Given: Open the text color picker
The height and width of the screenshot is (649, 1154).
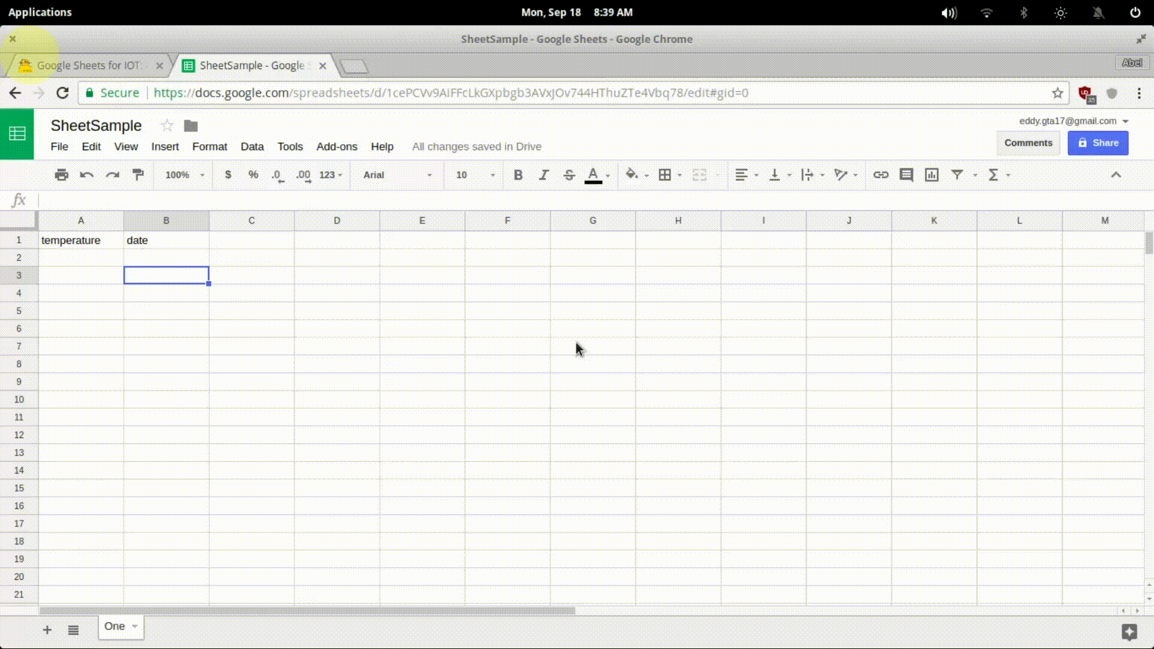Looking at the screenshot, I should pyautogui.click(x=593, y=175).
